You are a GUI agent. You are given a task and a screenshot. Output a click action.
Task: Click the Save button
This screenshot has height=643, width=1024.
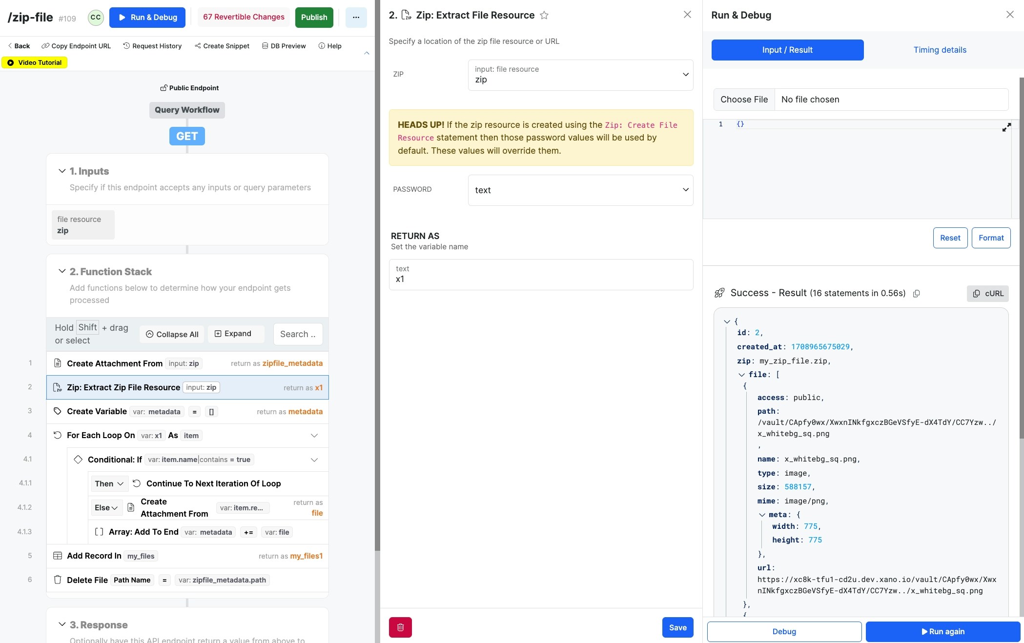[677, 627]
